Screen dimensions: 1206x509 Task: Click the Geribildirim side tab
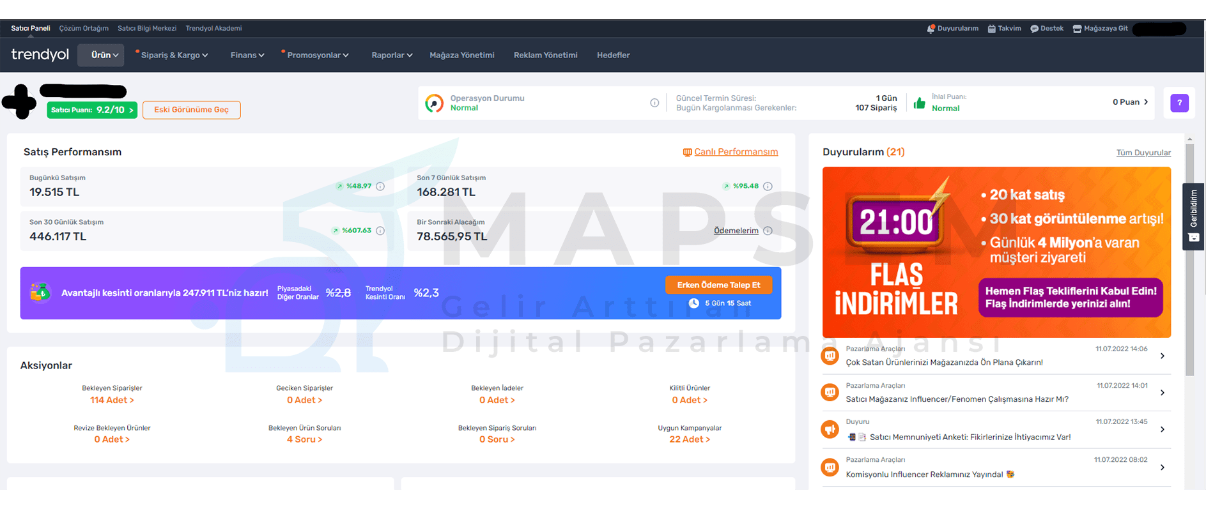click(1193, 217)
